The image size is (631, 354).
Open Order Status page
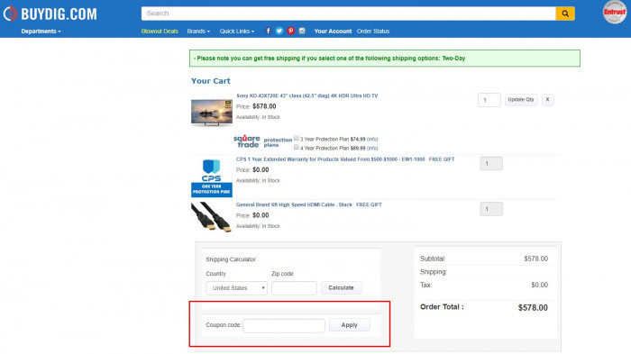[x=373, y=31]
